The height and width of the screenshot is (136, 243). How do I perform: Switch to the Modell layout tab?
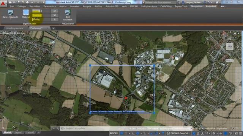pyautogui.click(x=7, y=133)
